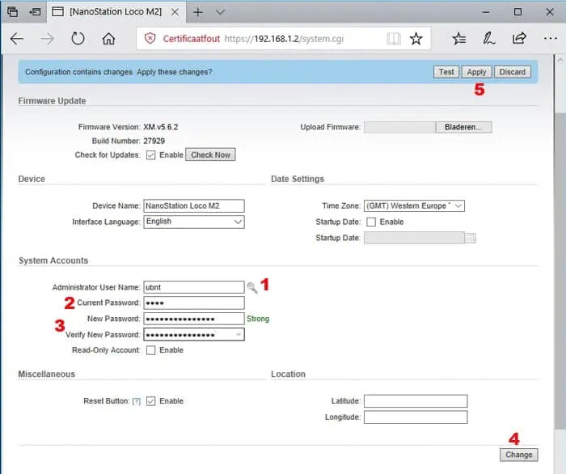Open the browser tab list chevron

click(220, 12)
